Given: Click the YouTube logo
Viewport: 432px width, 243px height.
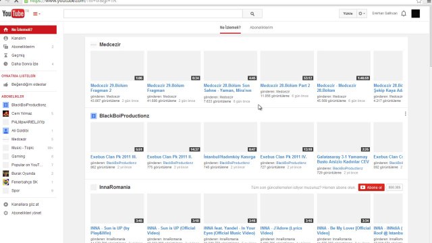Looking at the screenshot, I should coord(13,13).
